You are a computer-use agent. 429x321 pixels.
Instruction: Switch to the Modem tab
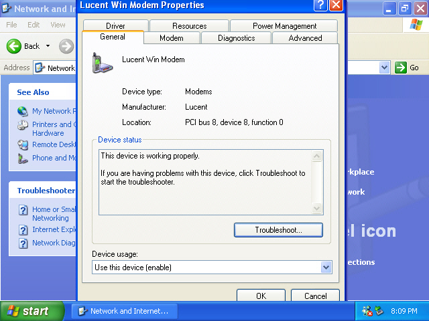click(172, 38)
